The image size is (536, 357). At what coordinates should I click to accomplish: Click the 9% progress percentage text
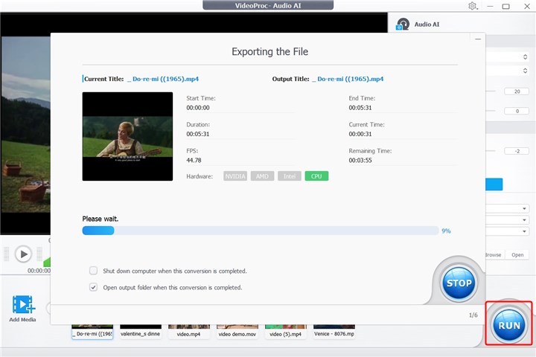coord(446,231)
